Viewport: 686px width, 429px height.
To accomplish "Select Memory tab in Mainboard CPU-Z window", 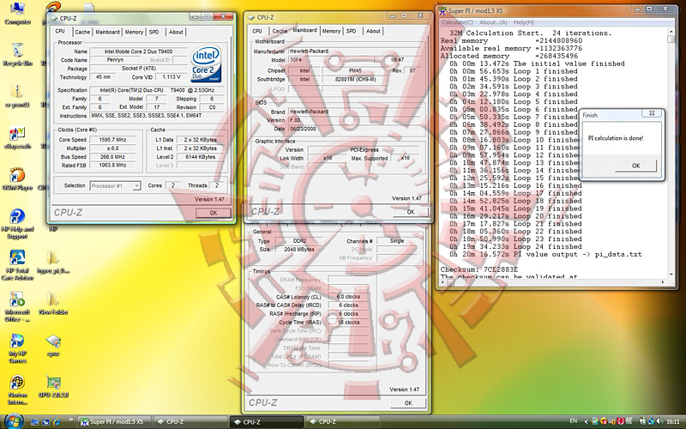I will [331, 31].
